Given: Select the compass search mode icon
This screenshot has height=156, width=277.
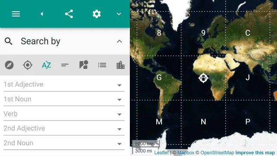Looking at the screenshot, I should [9, 65].
